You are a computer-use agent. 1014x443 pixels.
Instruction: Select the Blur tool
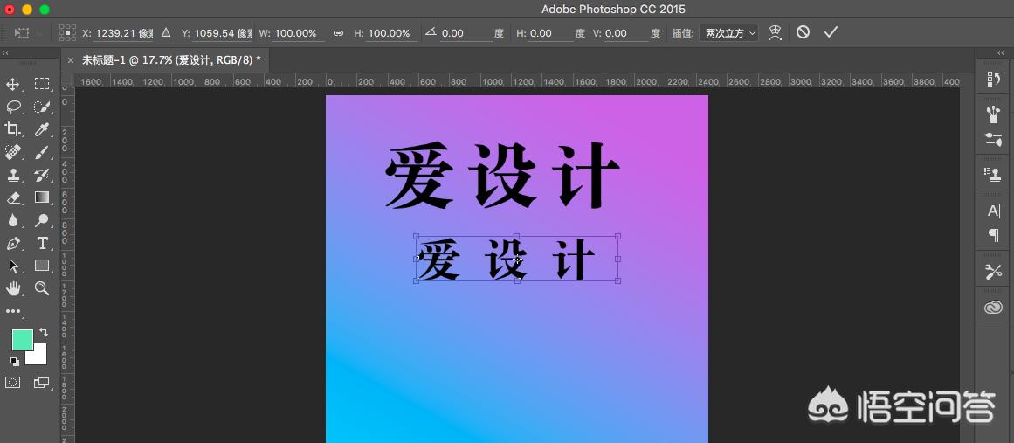(x=12, y=220)
